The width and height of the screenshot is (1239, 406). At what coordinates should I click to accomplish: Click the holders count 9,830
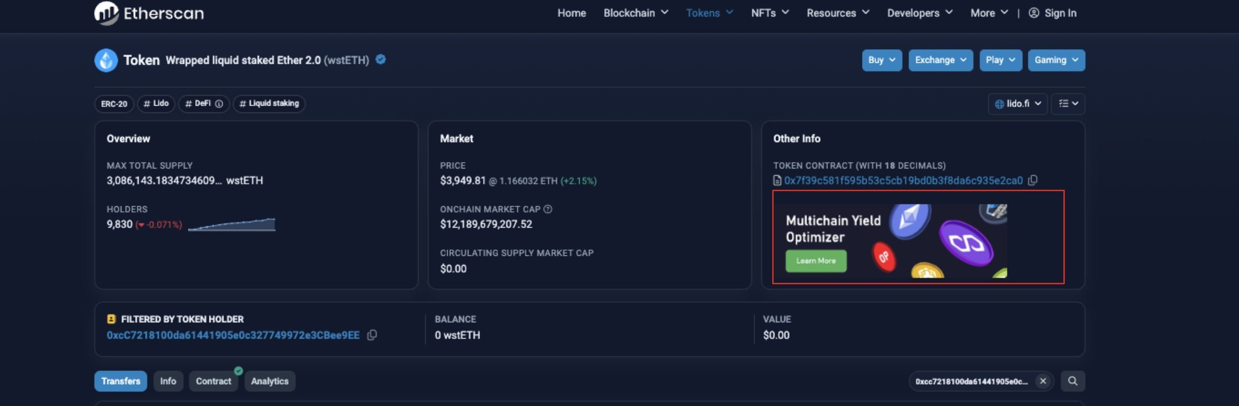point(119,224)
